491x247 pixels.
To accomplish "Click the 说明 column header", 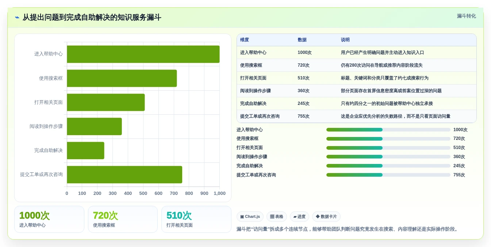I will click(x=345, y=40).
